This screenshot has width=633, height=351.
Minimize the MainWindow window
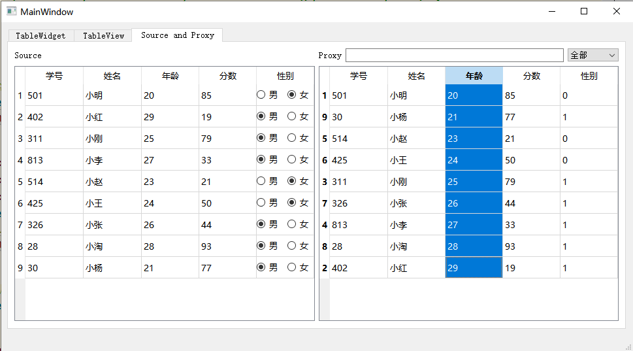tap(552, 11)
